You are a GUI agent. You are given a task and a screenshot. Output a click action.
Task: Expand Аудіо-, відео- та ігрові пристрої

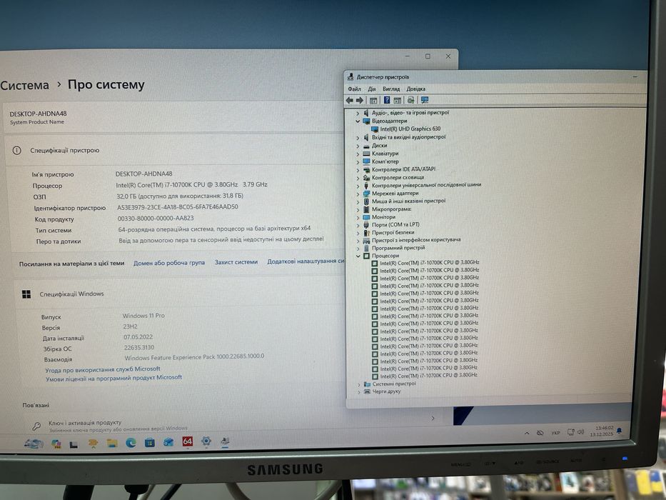(x=358, y=113)
